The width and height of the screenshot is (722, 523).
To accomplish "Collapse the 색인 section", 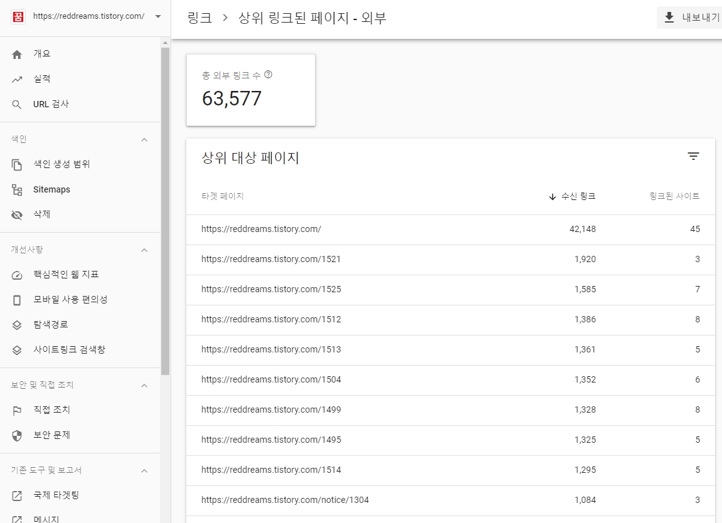I will pos(144,139).
